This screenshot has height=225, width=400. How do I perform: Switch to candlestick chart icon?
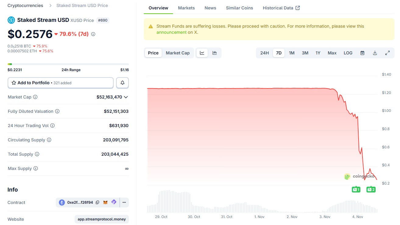(x=214, y=53)
